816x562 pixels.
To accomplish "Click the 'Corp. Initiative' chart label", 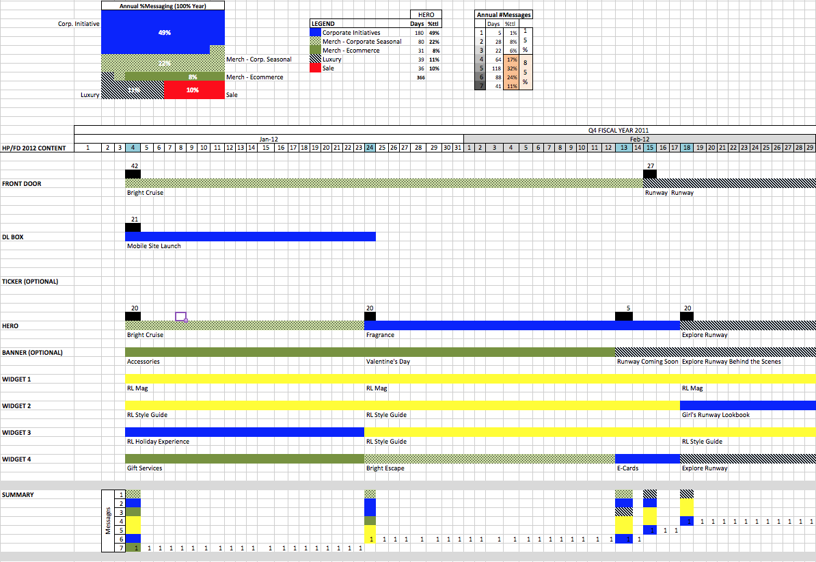I will pyautogui.click(x=79, y=24).
